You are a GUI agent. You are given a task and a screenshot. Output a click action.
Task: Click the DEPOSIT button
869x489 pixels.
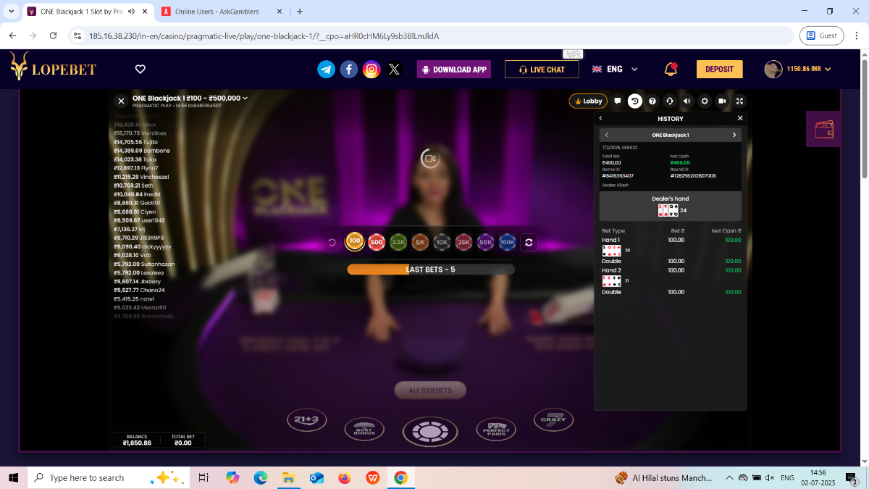pyautogui.click(x=720, y=70)
